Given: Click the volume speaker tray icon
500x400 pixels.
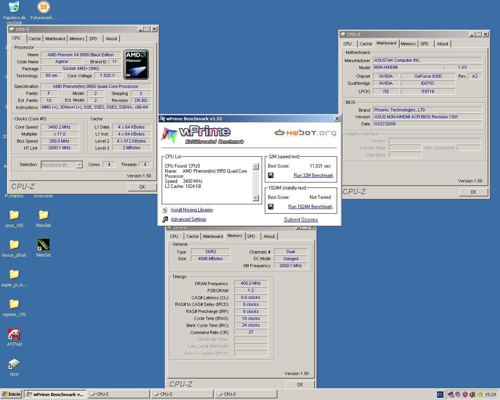Looking at the screenshot, I should tap(472, 395).
